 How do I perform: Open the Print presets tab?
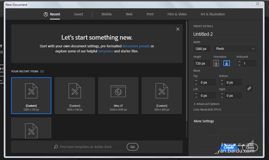pos(150,14)
